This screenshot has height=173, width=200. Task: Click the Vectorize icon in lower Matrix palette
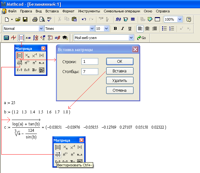click(x=58, y=154)
